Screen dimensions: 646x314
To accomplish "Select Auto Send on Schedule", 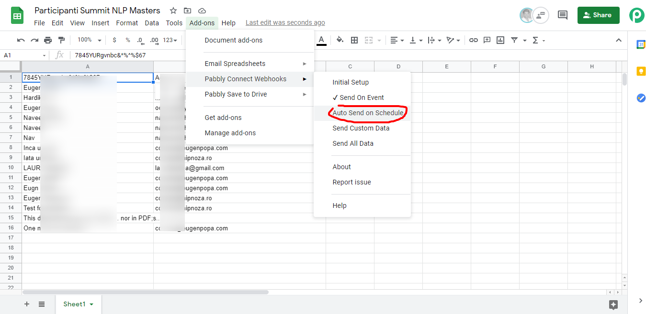I will point(362,113).
